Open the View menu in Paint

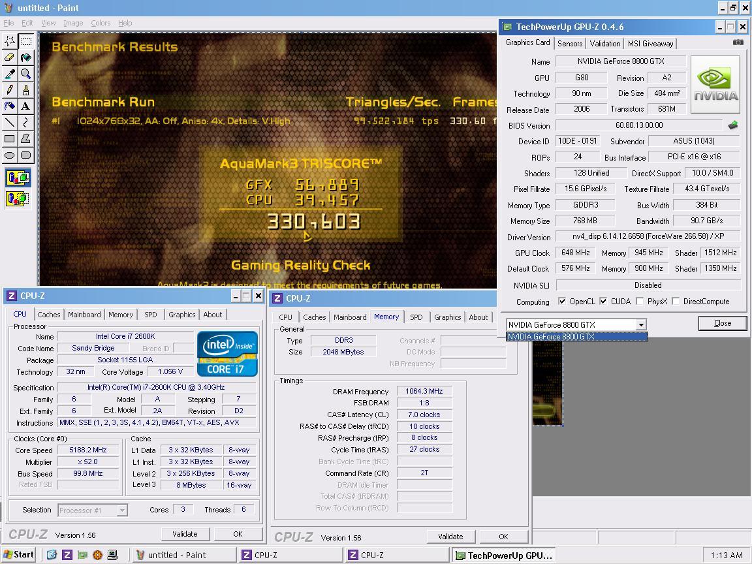[48, 23]
